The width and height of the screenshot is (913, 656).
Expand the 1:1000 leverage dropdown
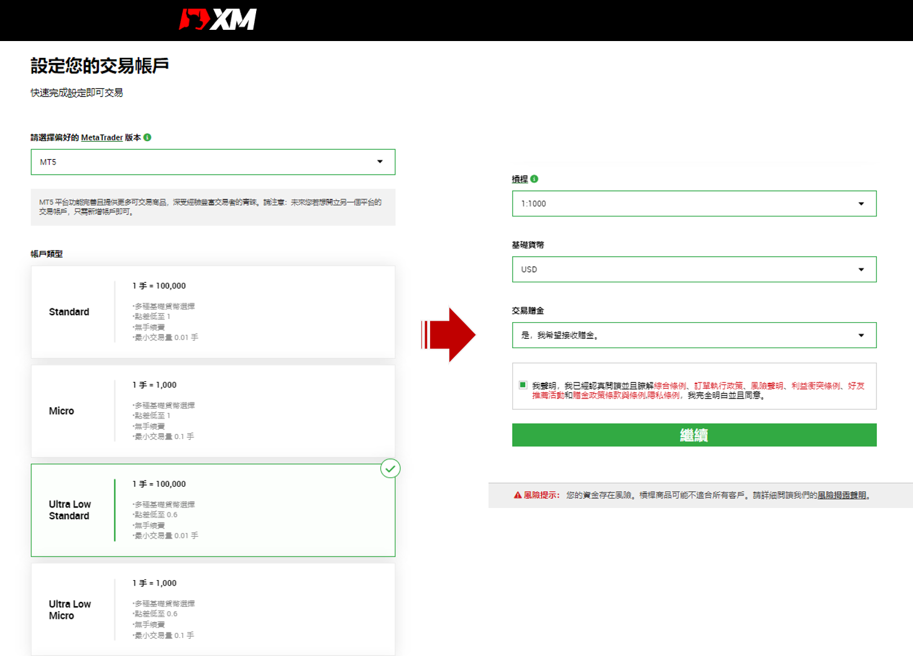click(x=694, y=203)
